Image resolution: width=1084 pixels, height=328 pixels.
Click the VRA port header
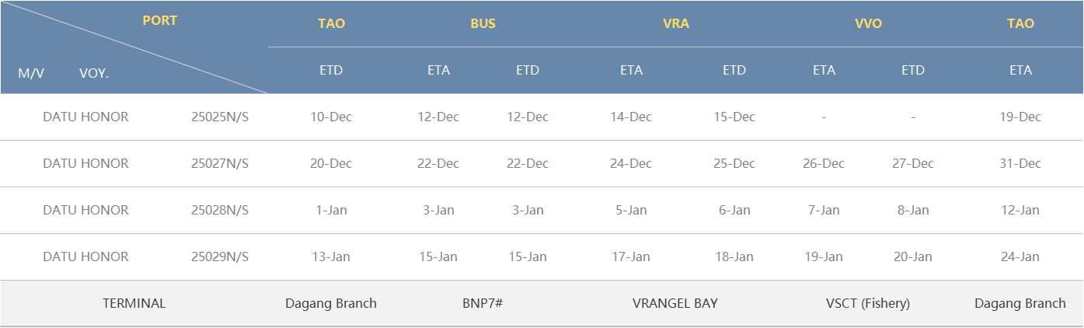click(x=676, y=23)
